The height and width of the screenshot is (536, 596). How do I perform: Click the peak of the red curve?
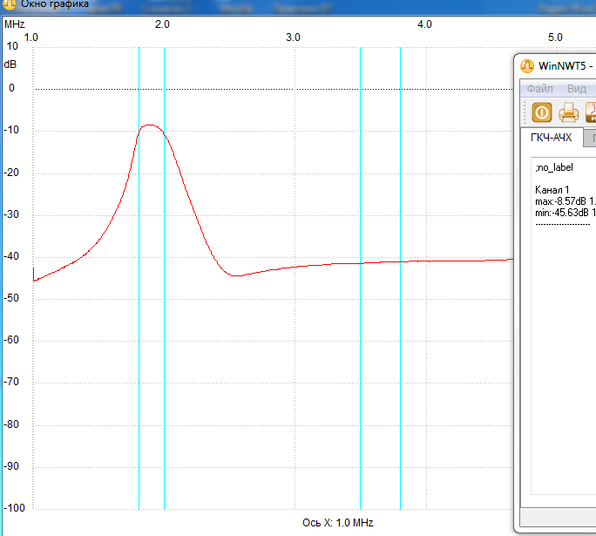tap(151, 125)
